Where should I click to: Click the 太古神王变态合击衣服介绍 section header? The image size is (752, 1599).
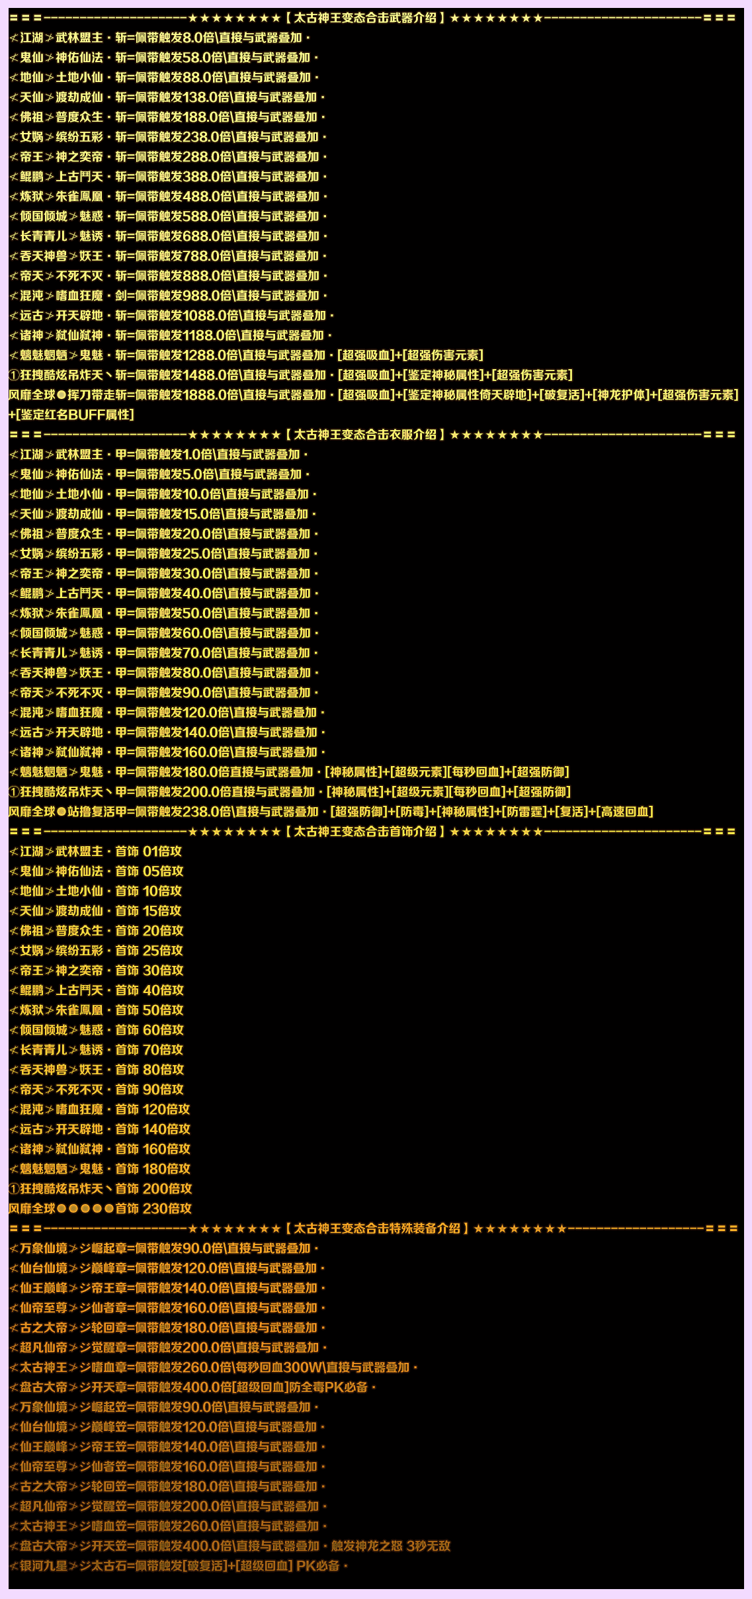click(x=365, y=435)
